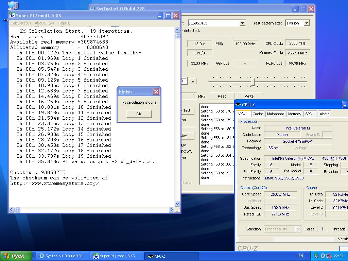
Task: Click the Max button in SysTool
Action: (188, 136)
